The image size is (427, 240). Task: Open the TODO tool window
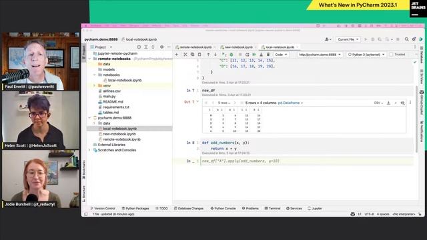click(161, 209)
